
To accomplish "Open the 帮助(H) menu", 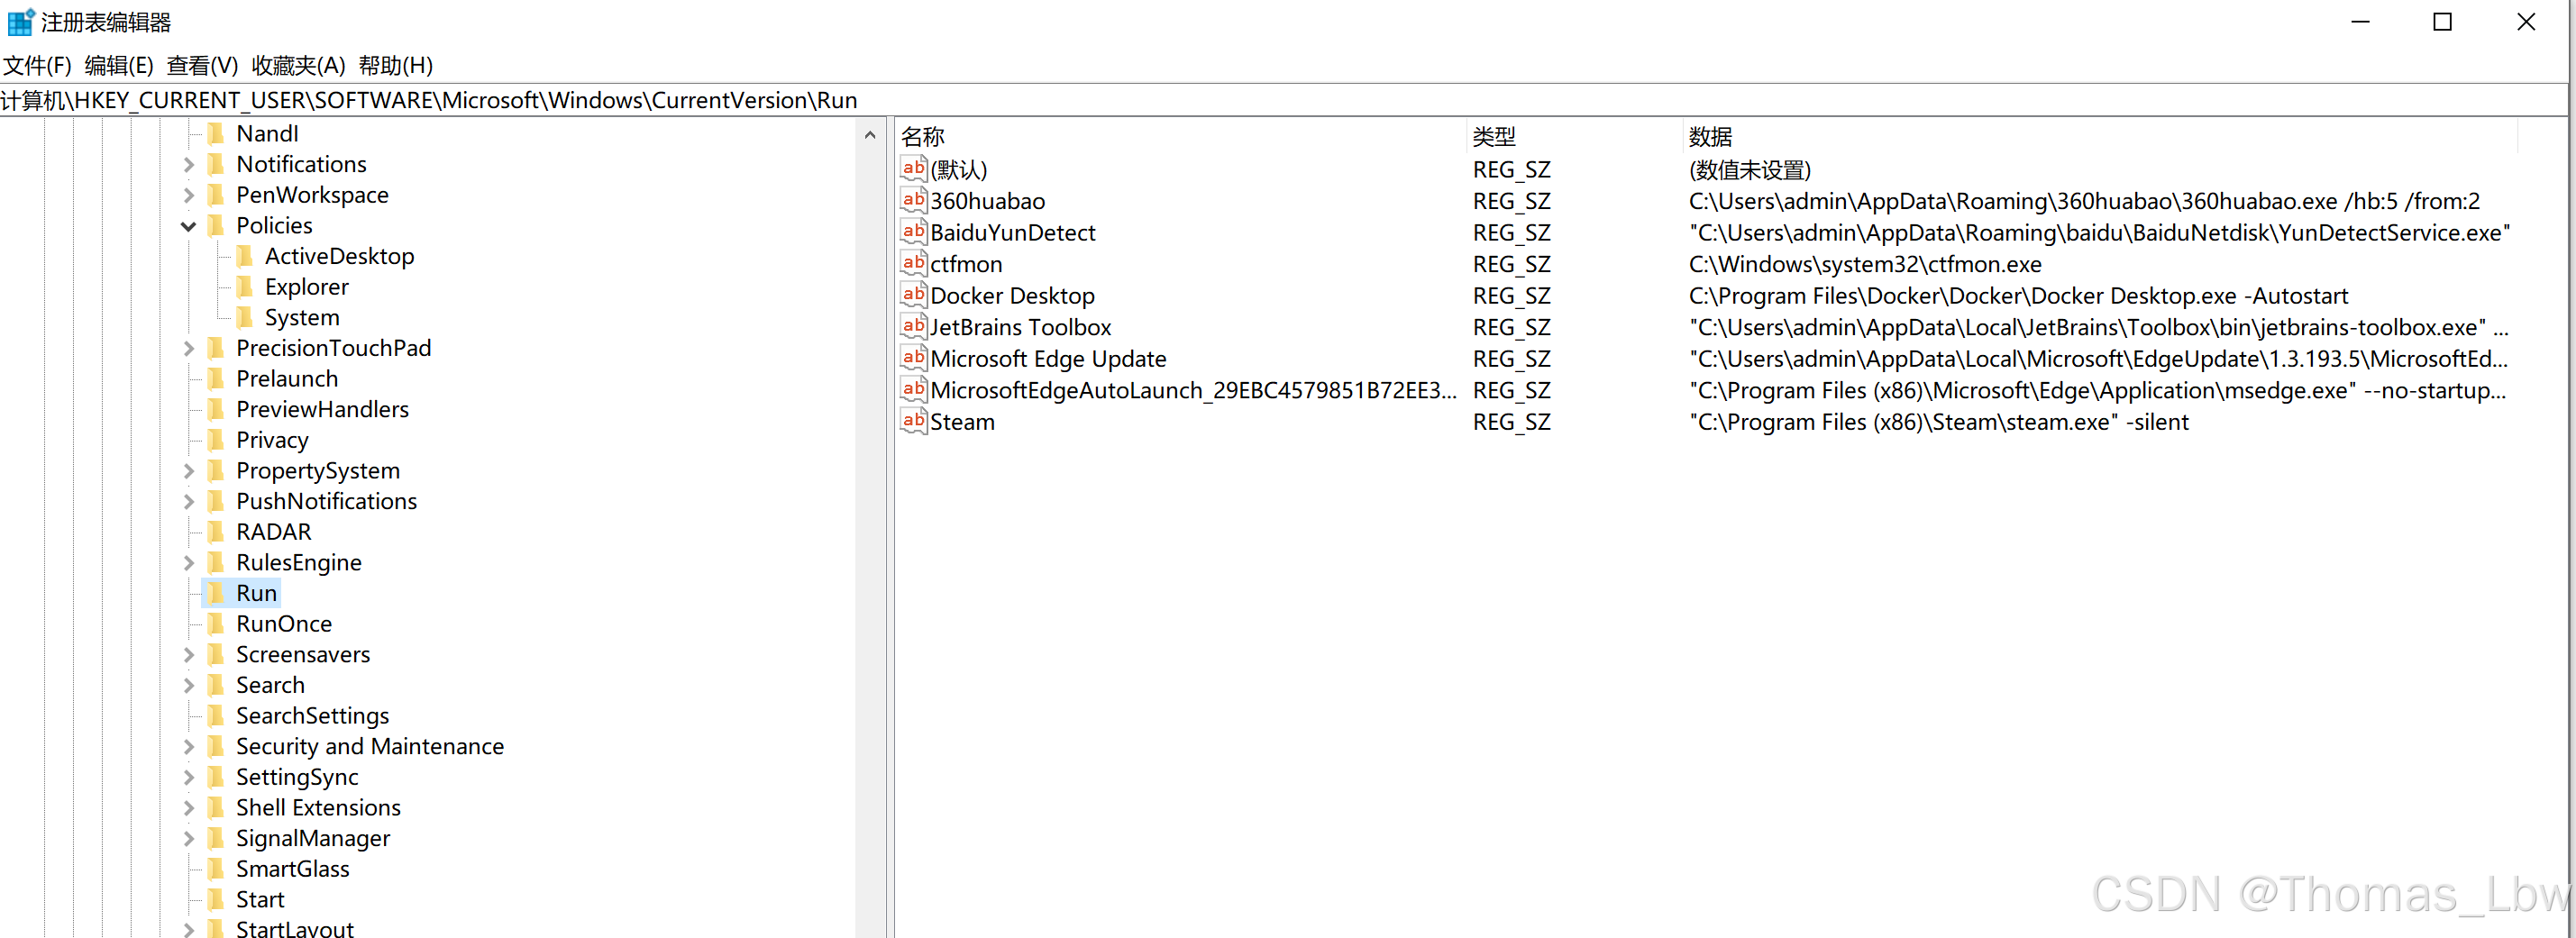I will pos(395,66).
